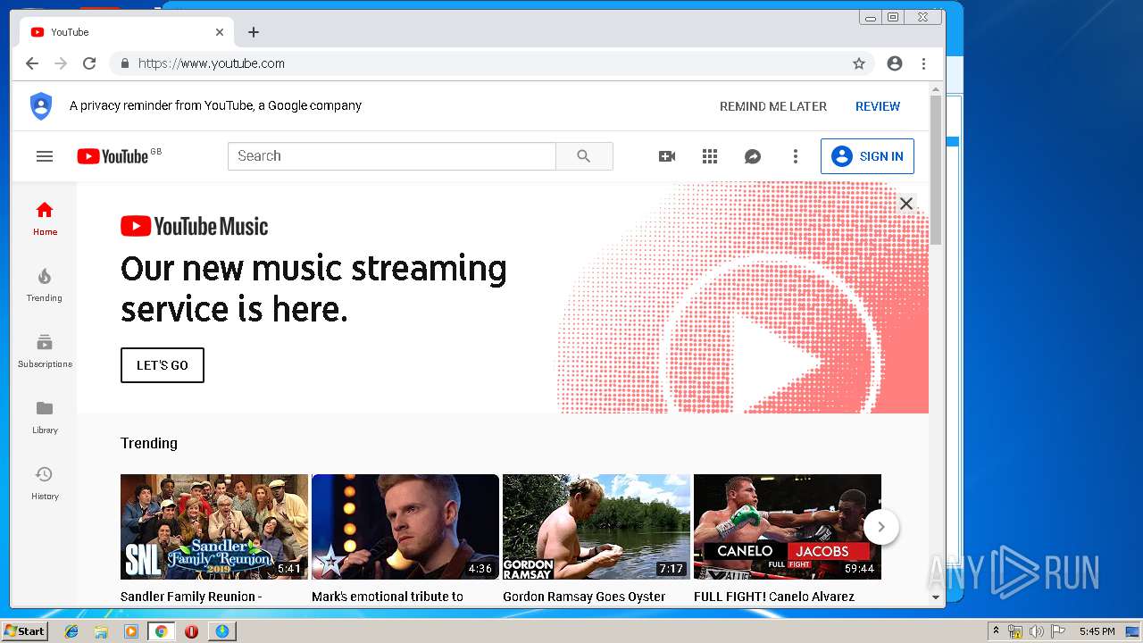Open Trending in sidebar
The width and height of the screenshot is (1143, 643).
pyautogui.click(x=45, y=284)
